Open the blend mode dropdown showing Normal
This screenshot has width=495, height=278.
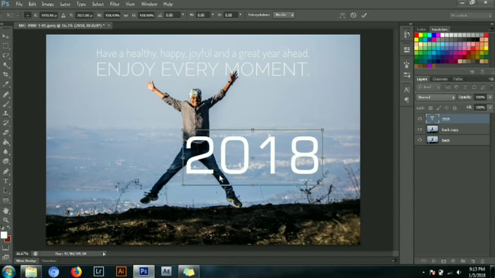436,97
